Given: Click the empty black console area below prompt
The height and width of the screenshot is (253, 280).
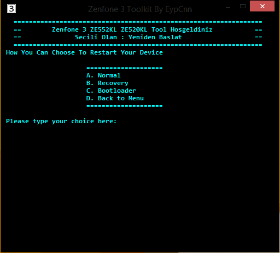Looking at the screenshot, I should [140, 182].
